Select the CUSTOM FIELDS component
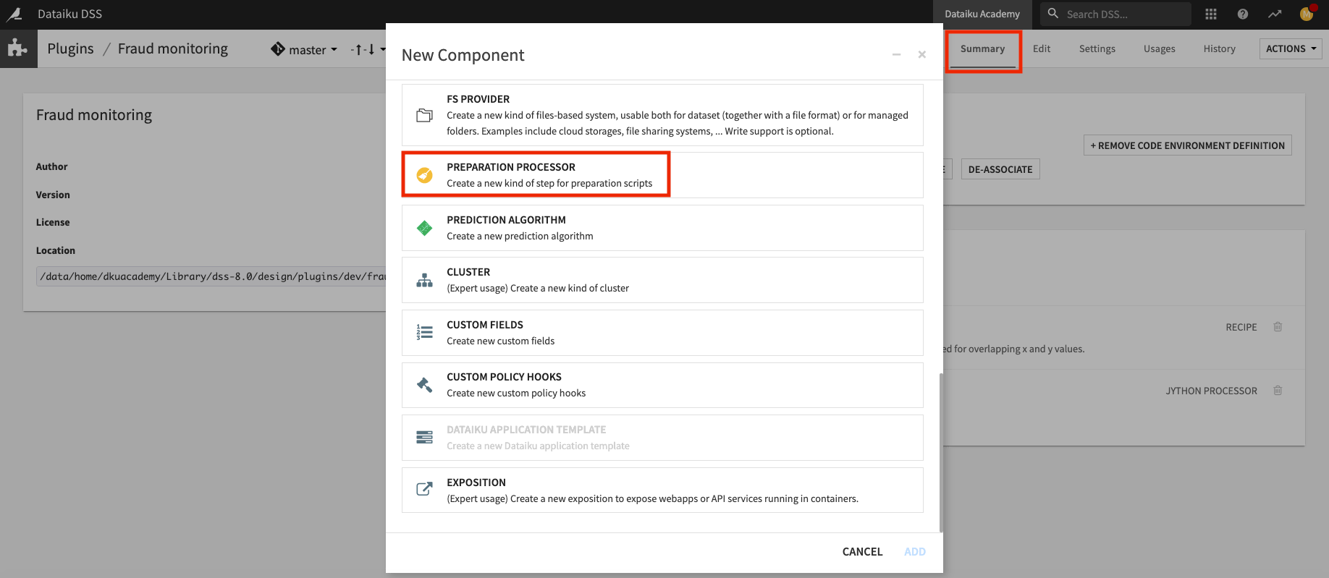Screen dimensions: 1329x578 click(x=662, y=333)
